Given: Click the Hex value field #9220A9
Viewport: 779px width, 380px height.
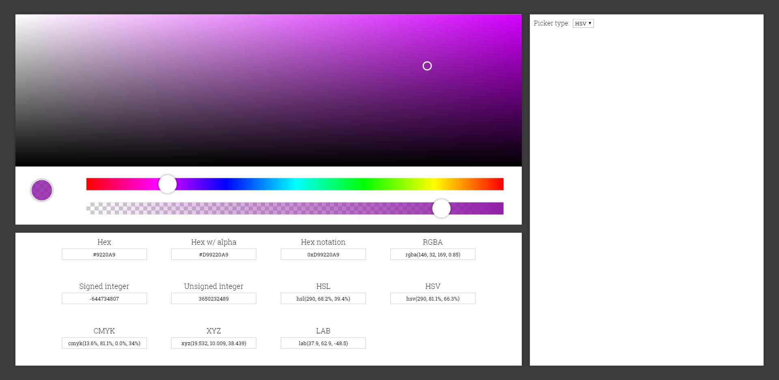Looking at the screenshot, I should (104, 254).
